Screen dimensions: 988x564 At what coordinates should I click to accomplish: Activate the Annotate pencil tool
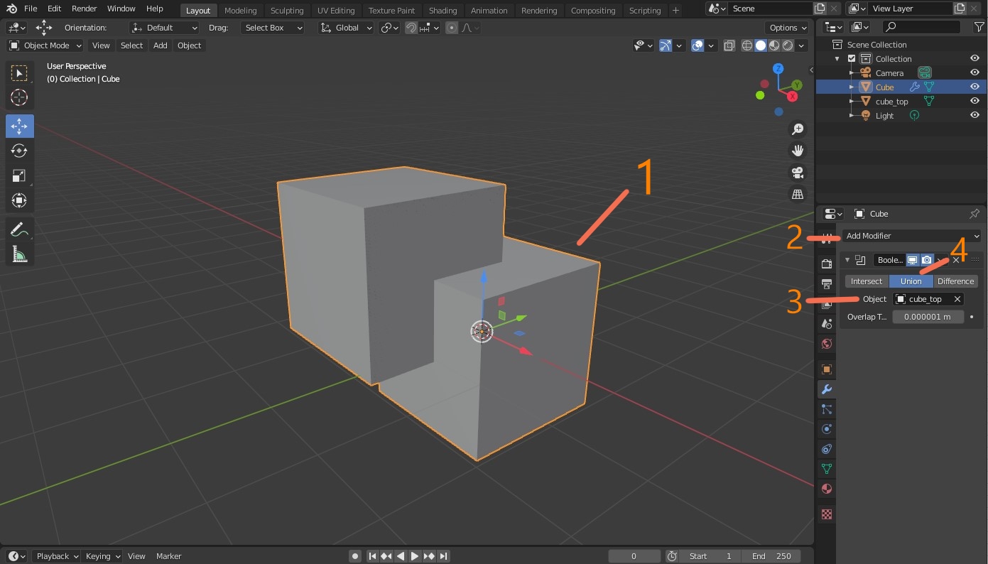pyautogui.click(x=19, y=229)
